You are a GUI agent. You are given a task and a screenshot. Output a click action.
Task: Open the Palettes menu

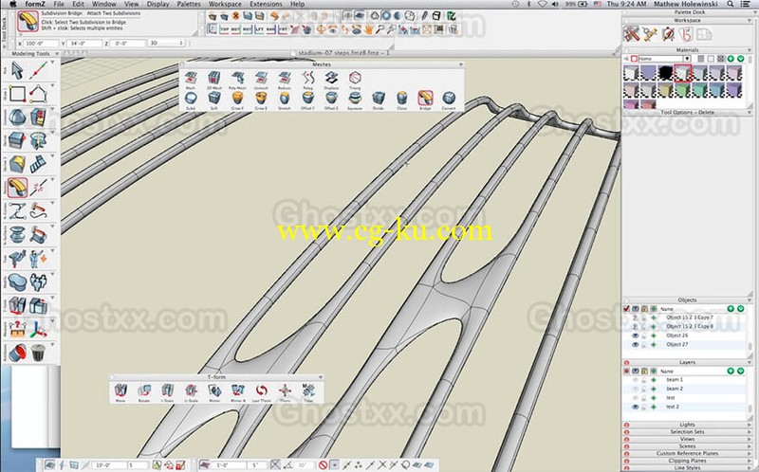(189, 4)
